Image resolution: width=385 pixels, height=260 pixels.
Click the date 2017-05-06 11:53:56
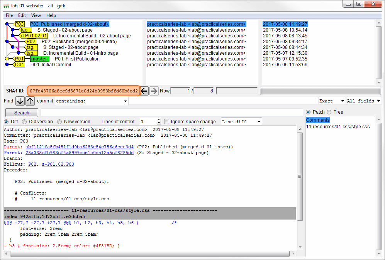point(285,65)
